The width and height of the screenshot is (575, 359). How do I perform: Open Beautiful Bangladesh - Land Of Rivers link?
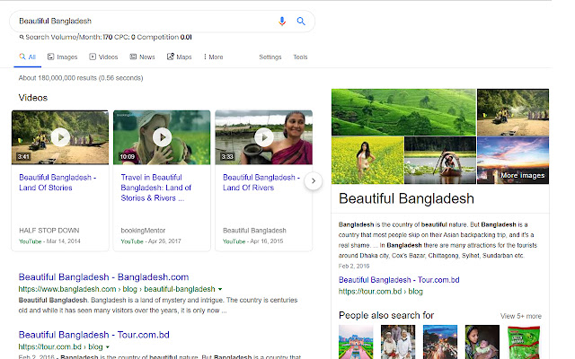click(261, 182)
